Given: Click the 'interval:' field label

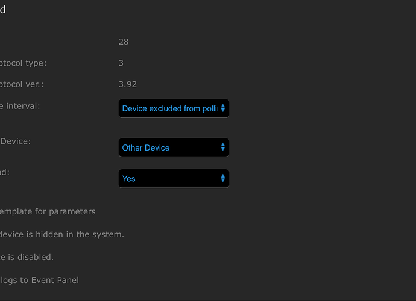Looking at the screenshot, I should 24,106.
